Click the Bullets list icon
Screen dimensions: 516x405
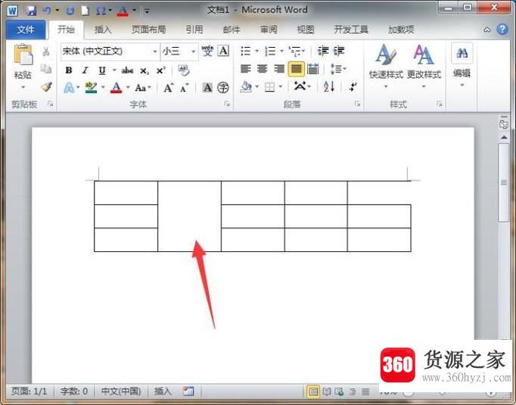pyautogui.click(x=245, y=51)
